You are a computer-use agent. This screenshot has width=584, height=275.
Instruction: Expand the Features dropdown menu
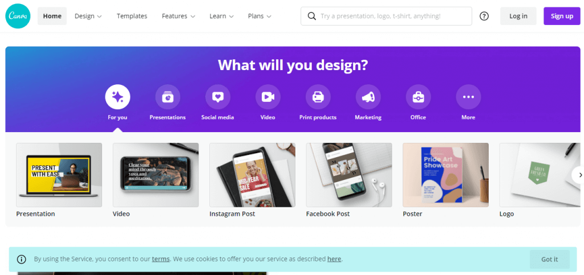click(179, 16)
